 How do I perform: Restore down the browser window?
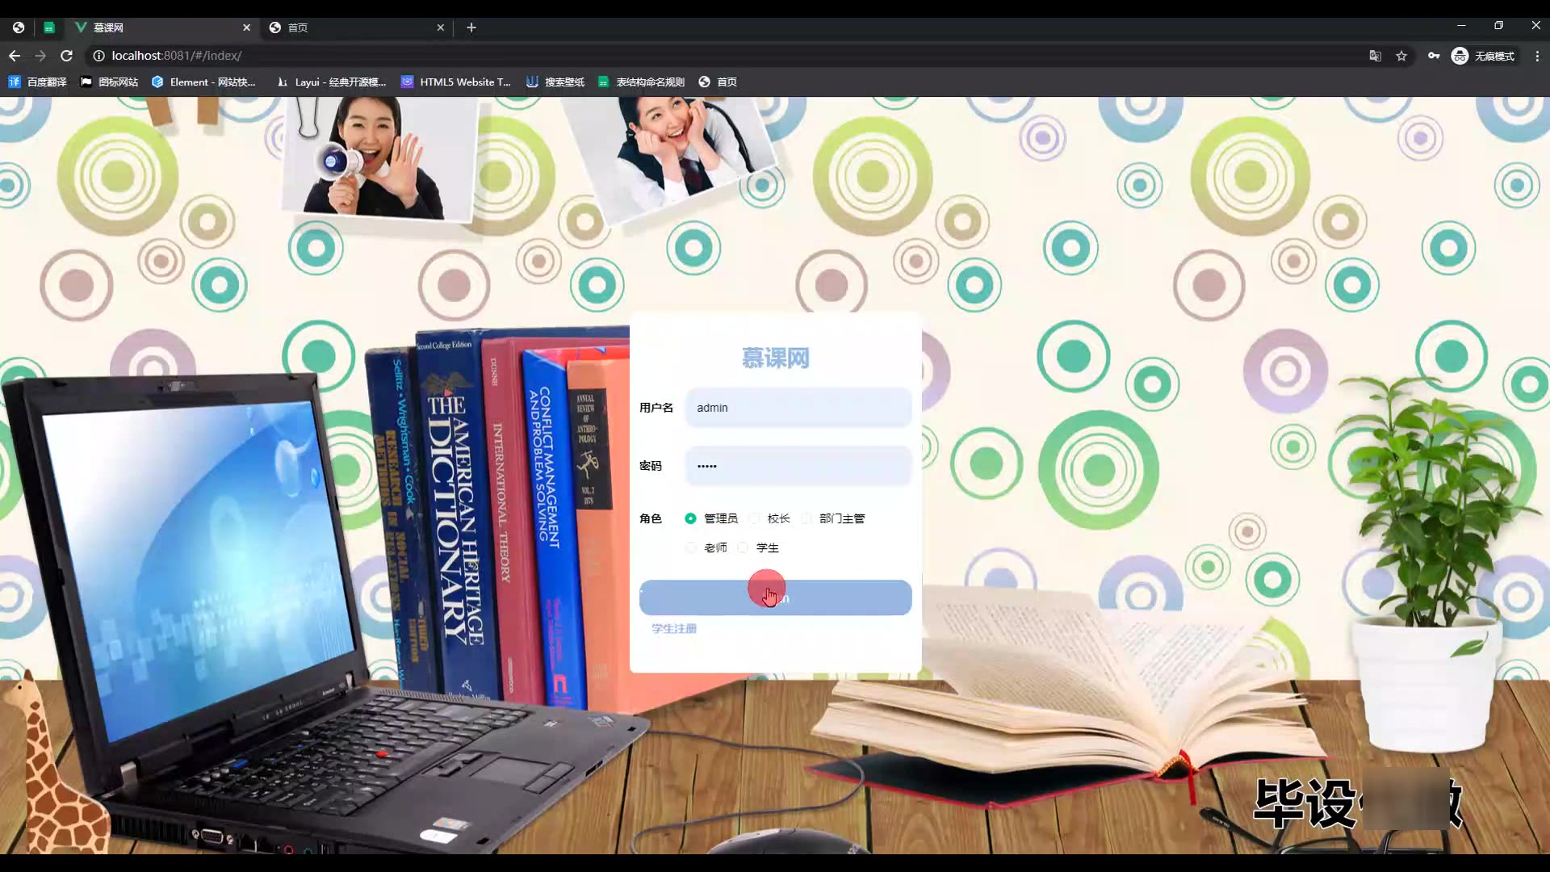pyautogui.click(x=1498, y=26)
